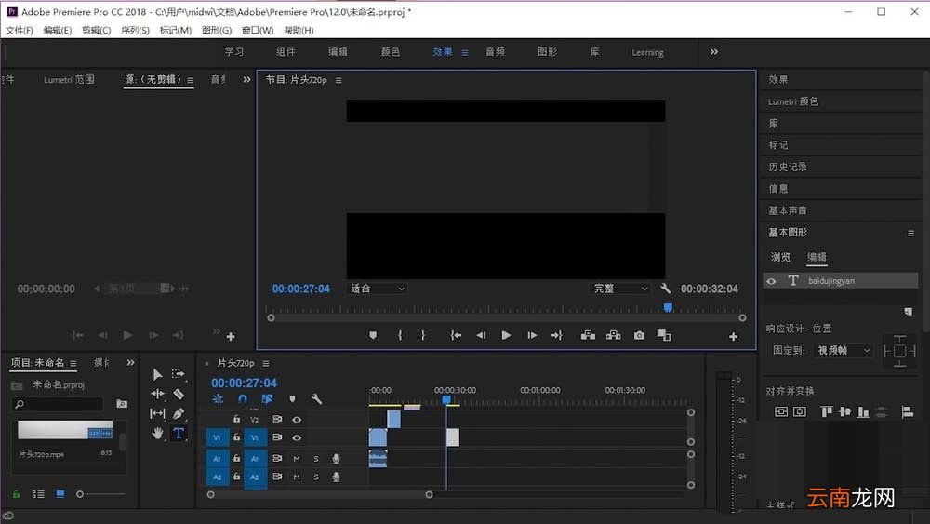Select the Hand tool
The image size is (930, 524).
157,433
